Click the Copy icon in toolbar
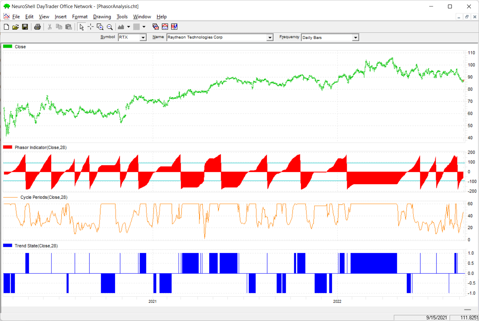479x321 pixels. click(59, 27)
